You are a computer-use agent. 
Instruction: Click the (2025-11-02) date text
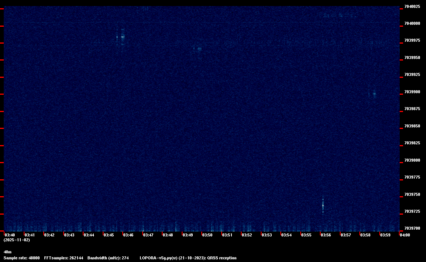point(17,240)
